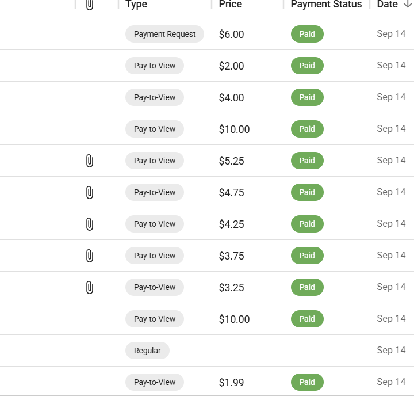Click Paid badge in the $4.00 row
414x400 pixels.
(307, 97)
